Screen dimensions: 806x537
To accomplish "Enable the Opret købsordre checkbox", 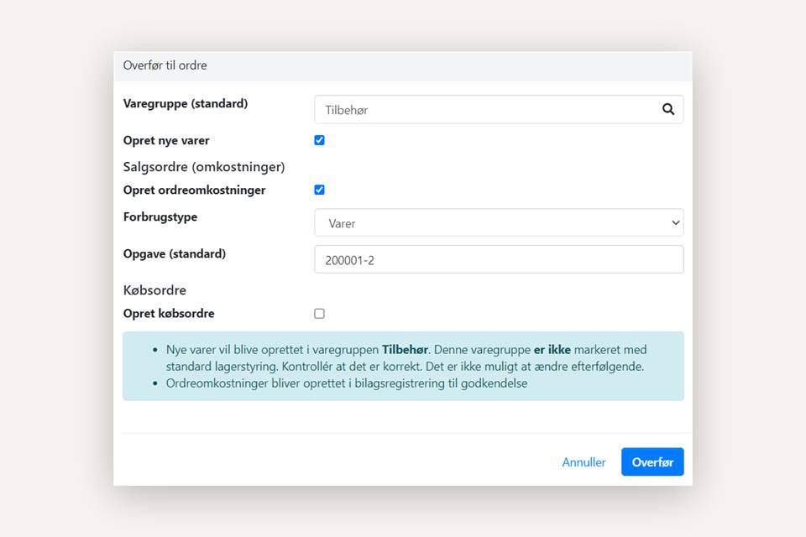I will (319, 314).
